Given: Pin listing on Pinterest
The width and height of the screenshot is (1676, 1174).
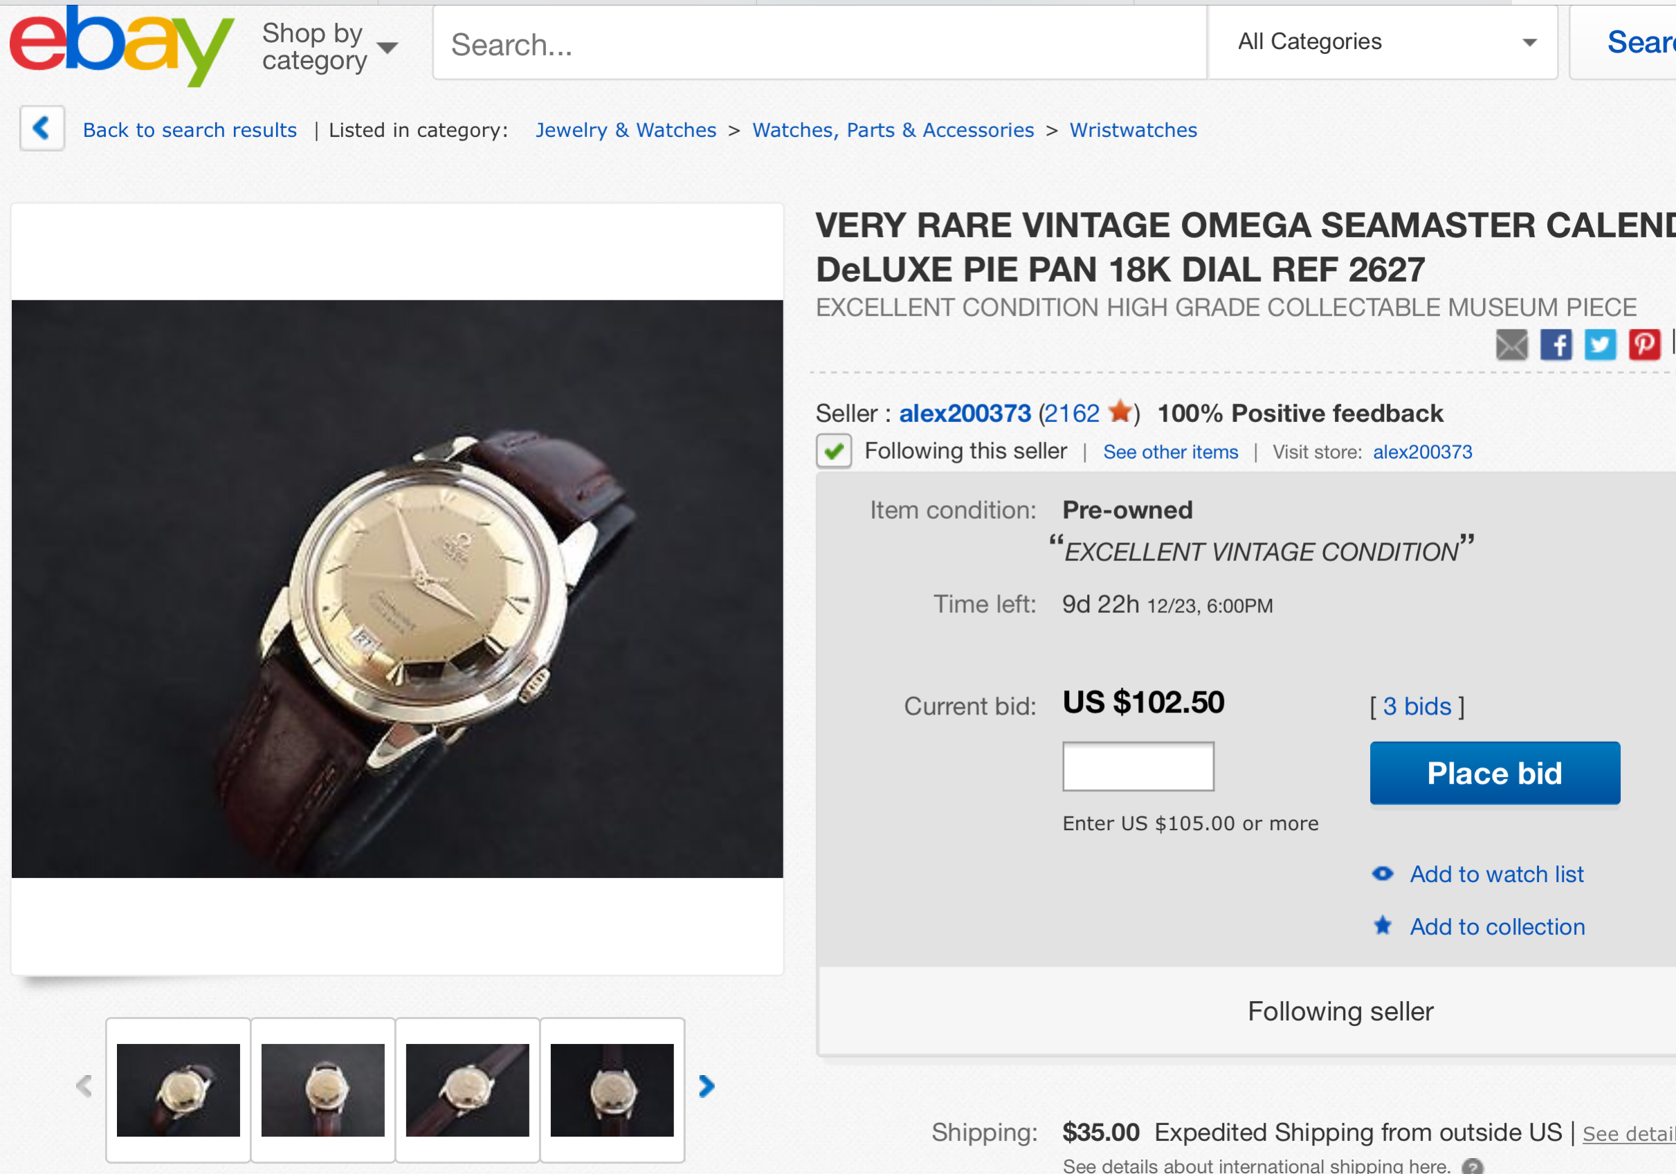Looking at the screenshot, I should click(x=1644, y=345).
